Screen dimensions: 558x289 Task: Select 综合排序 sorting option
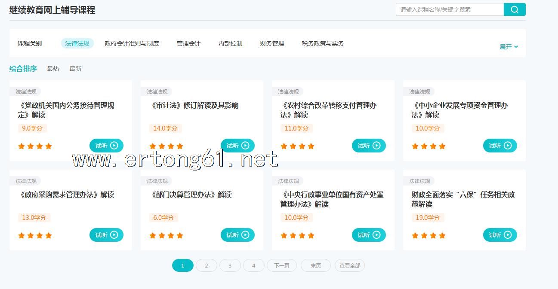[23, 69]
